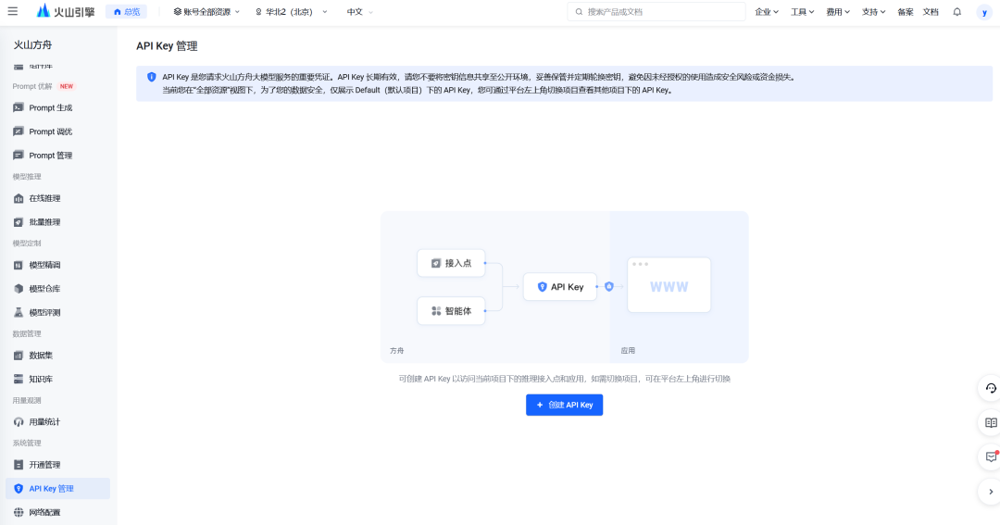This screenshot has width=1000, height=525.
Task: Click the 模型定制 section label
Action: pyautogui.click(x=27, y=243)
